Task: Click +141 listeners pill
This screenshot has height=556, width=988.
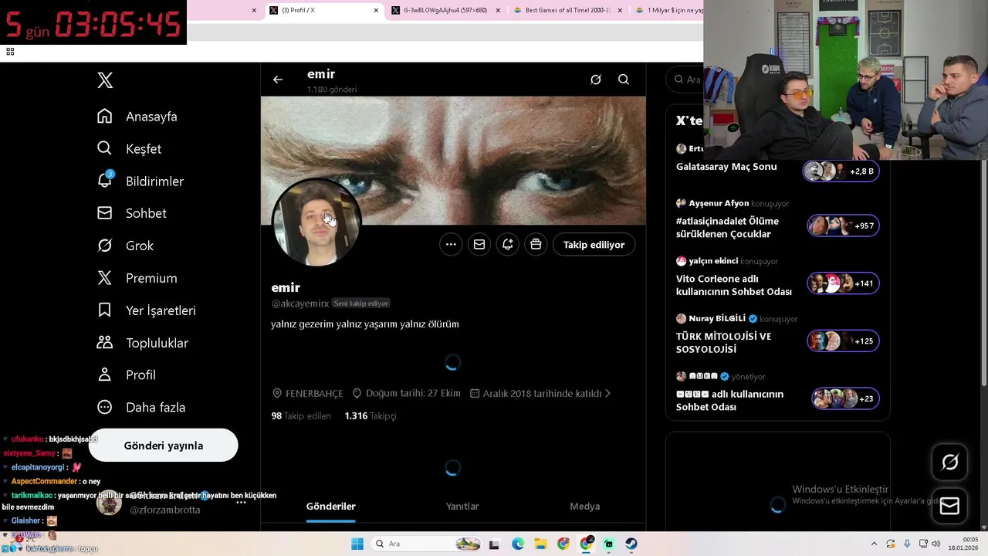Action: (843, 283)
